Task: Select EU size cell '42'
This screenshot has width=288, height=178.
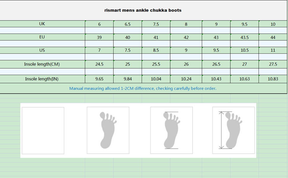Action: click(186, 37)
